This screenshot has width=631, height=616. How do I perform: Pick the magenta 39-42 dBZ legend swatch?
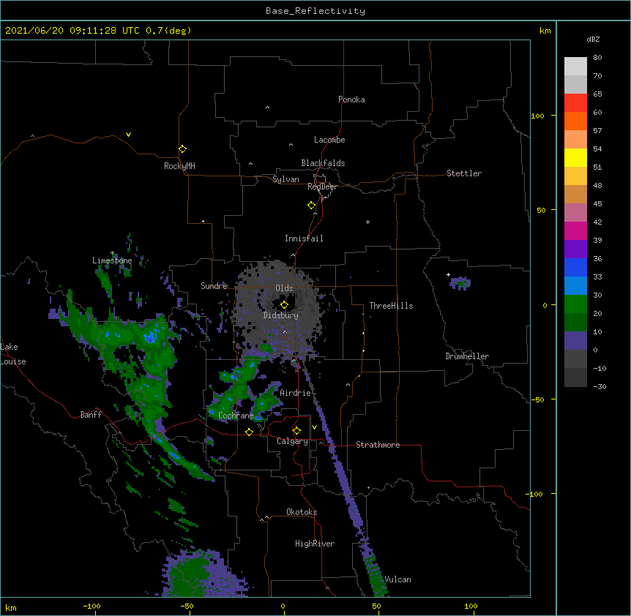coord(575,230)
